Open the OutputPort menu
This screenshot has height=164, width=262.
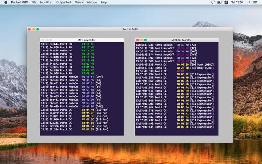coord(64,2)
